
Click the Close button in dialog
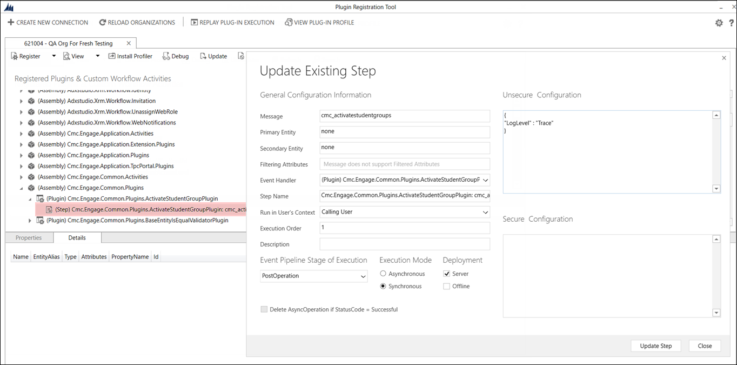pyautogui.click(x=705, y=346)
